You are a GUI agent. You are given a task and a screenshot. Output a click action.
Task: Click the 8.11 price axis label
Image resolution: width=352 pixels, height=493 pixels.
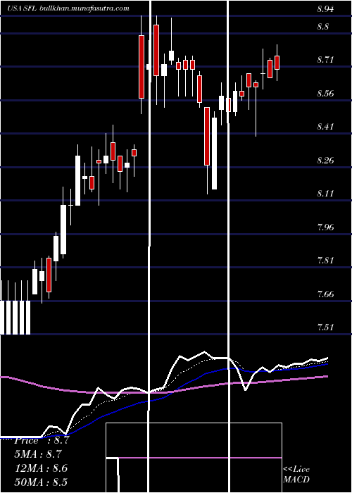pos(325,194)
